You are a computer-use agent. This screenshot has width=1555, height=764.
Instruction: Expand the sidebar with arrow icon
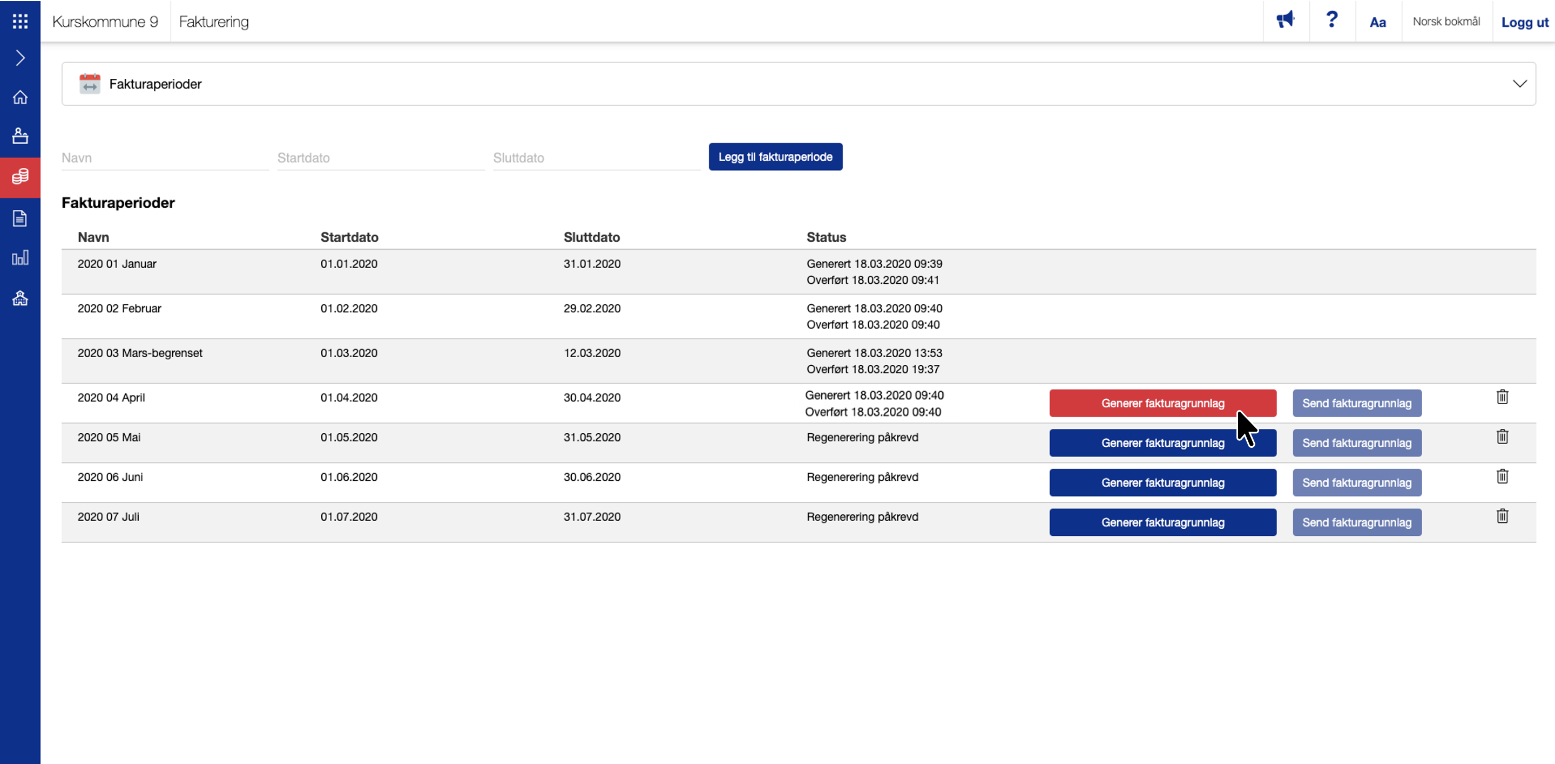[20, 58]
